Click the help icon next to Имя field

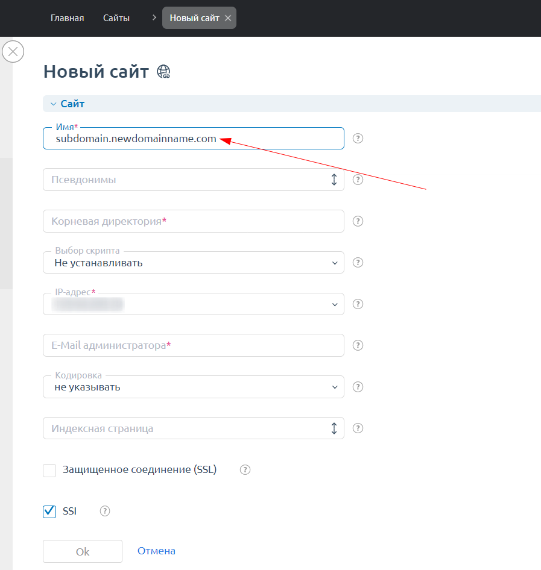tap(358, 138)
